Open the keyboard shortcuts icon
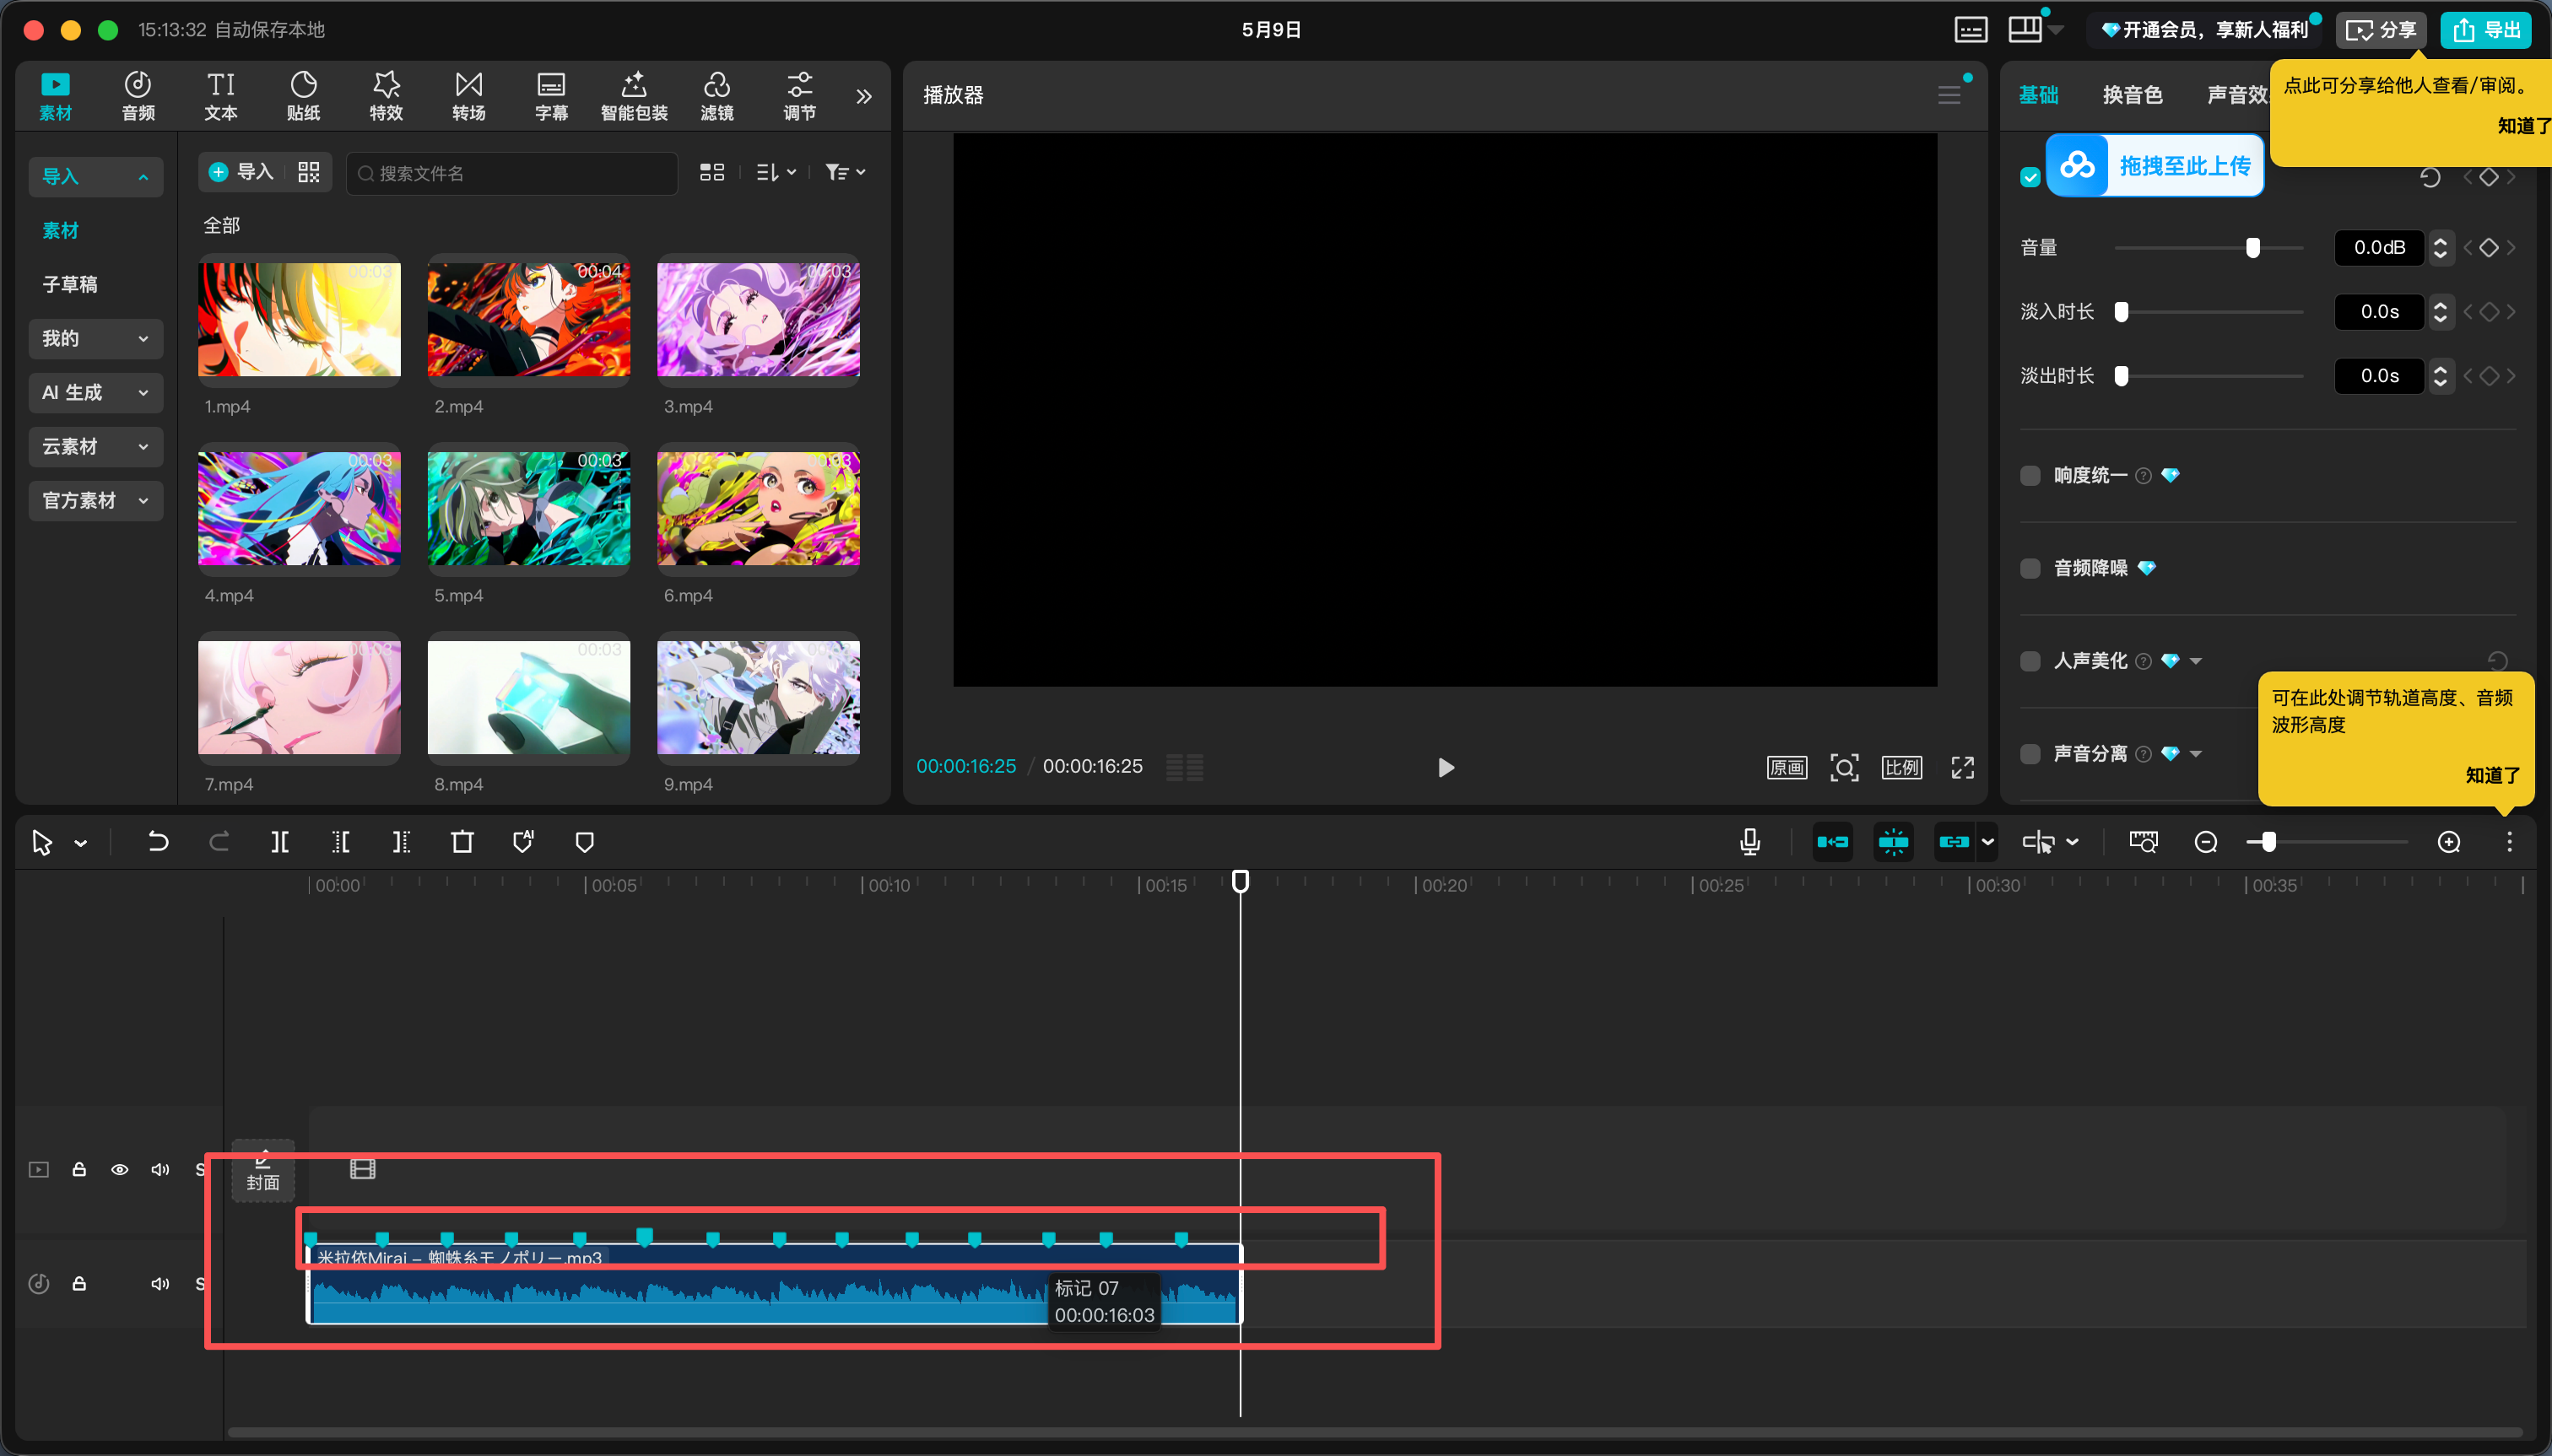2552x1456 pixels. (1971, 30)
